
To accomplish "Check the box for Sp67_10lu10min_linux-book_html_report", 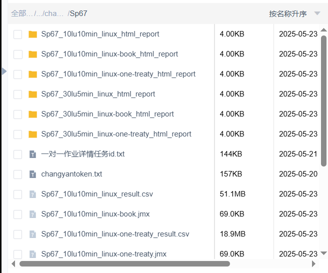I will coord(18,54).
